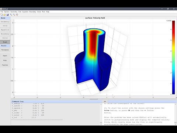Open the Grid menu
Screen dimensions: 177x133
point(20,12)
